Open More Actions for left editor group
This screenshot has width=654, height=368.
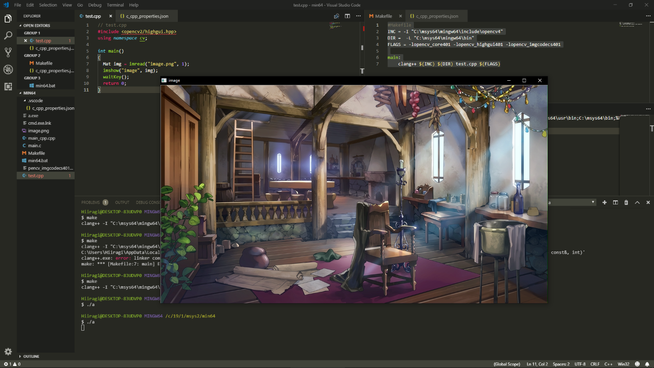[x=358, y=16]
